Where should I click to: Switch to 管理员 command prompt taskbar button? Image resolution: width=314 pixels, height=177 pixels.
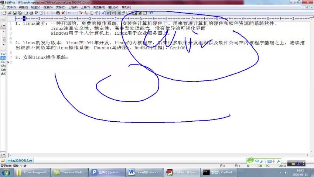(x=219, y=172)
